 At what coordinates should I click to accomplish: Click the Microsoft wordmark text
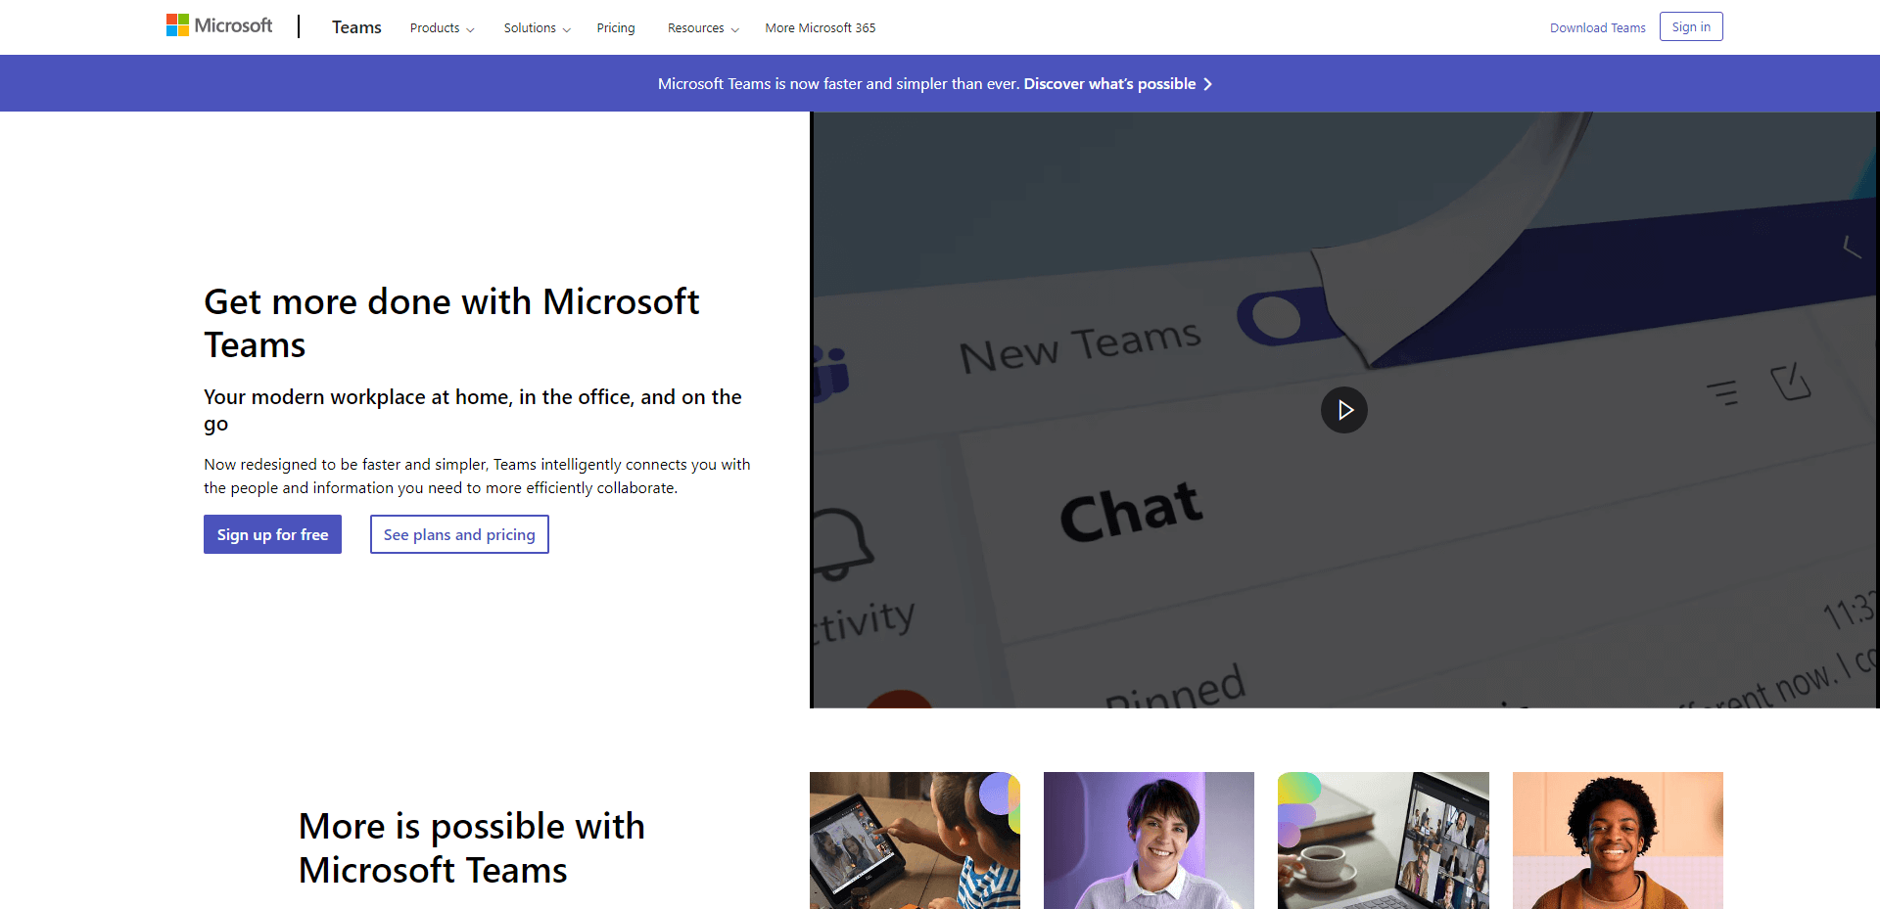point(233,25)
